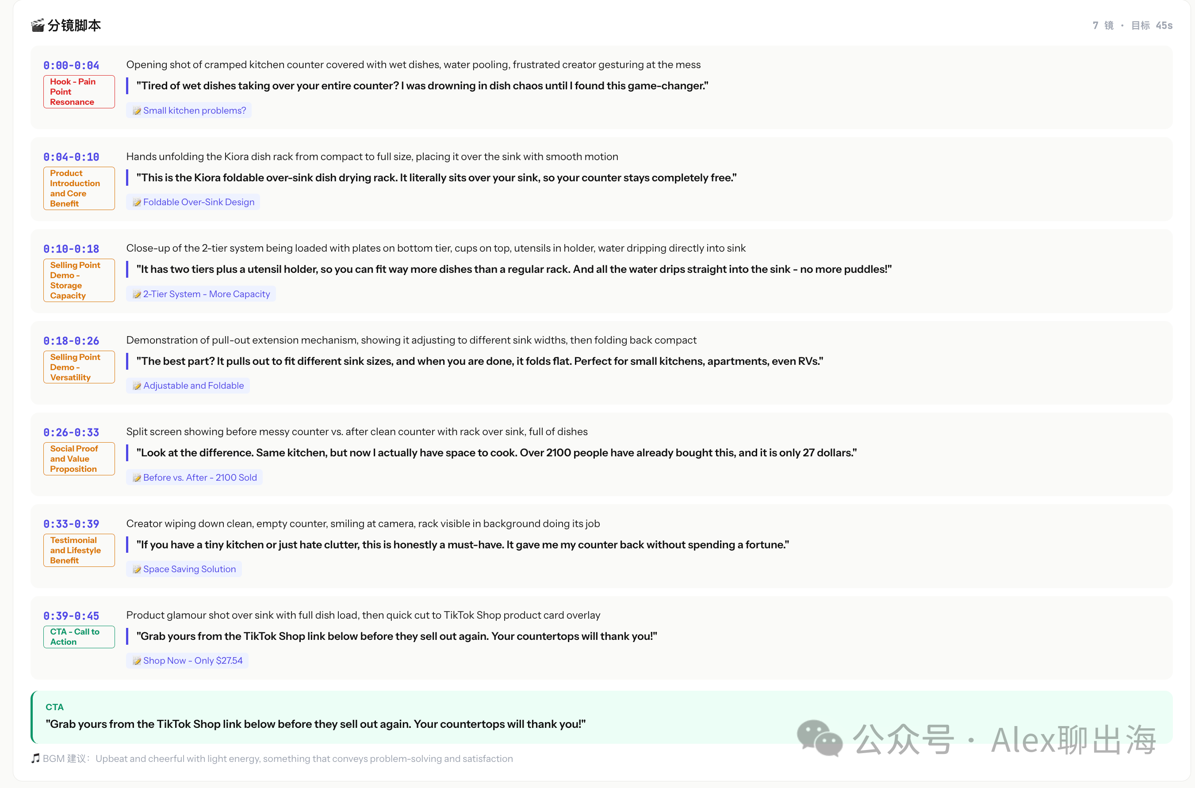Click the '7 镜 · 目标 45s' summary text

point(1132,25)
